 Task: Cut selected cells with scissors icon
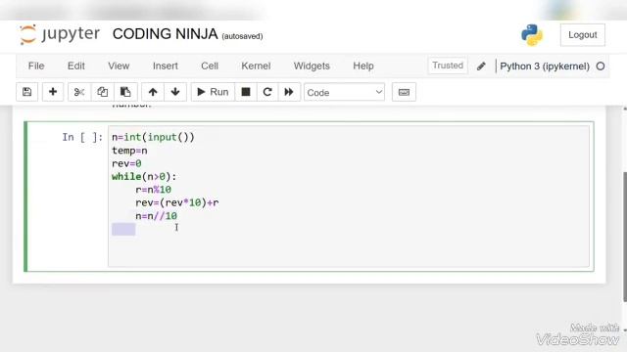click(x=79, y=92)
